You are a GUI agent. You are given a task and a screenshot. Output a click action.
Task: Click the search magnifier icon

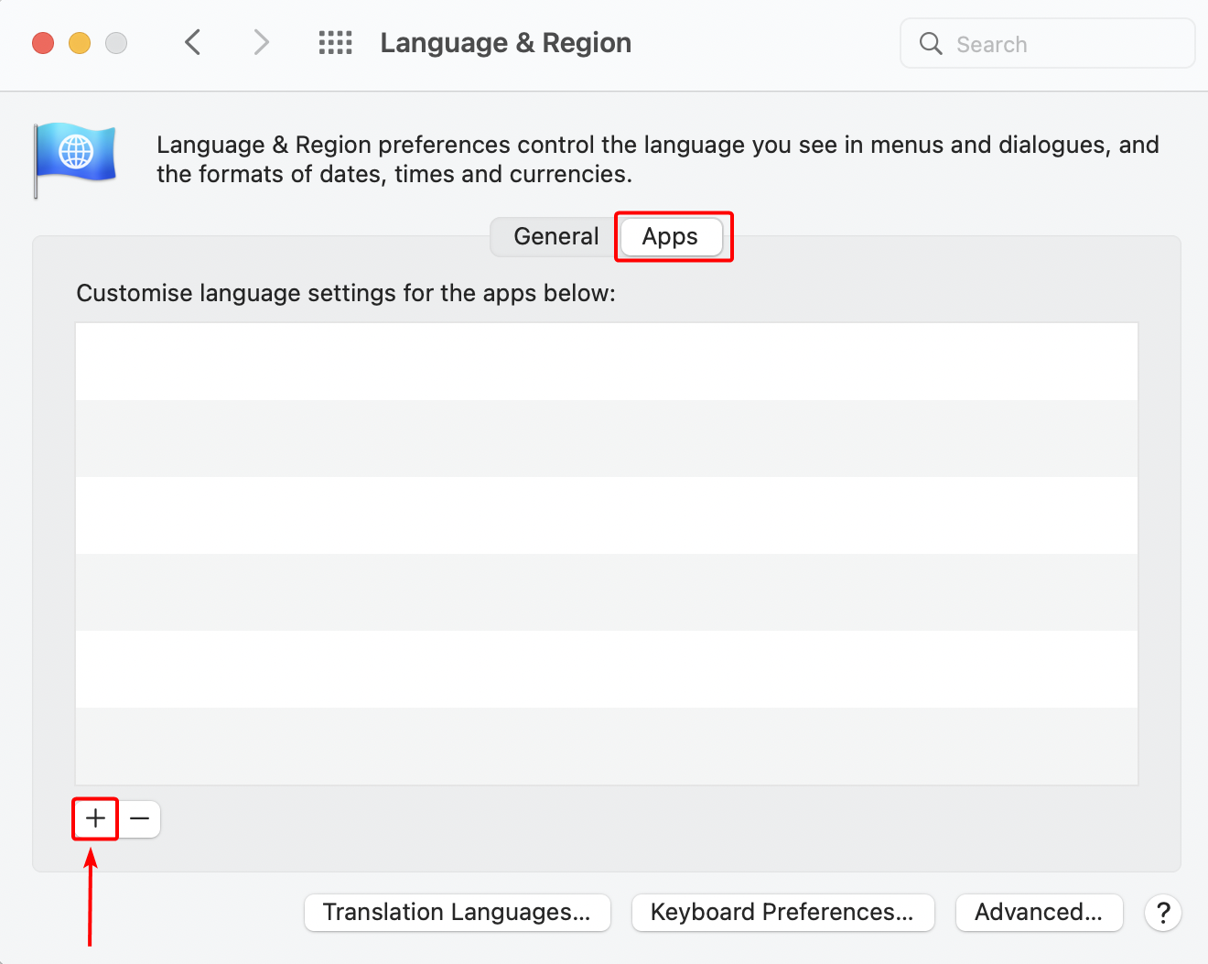(x=931, y=43)
